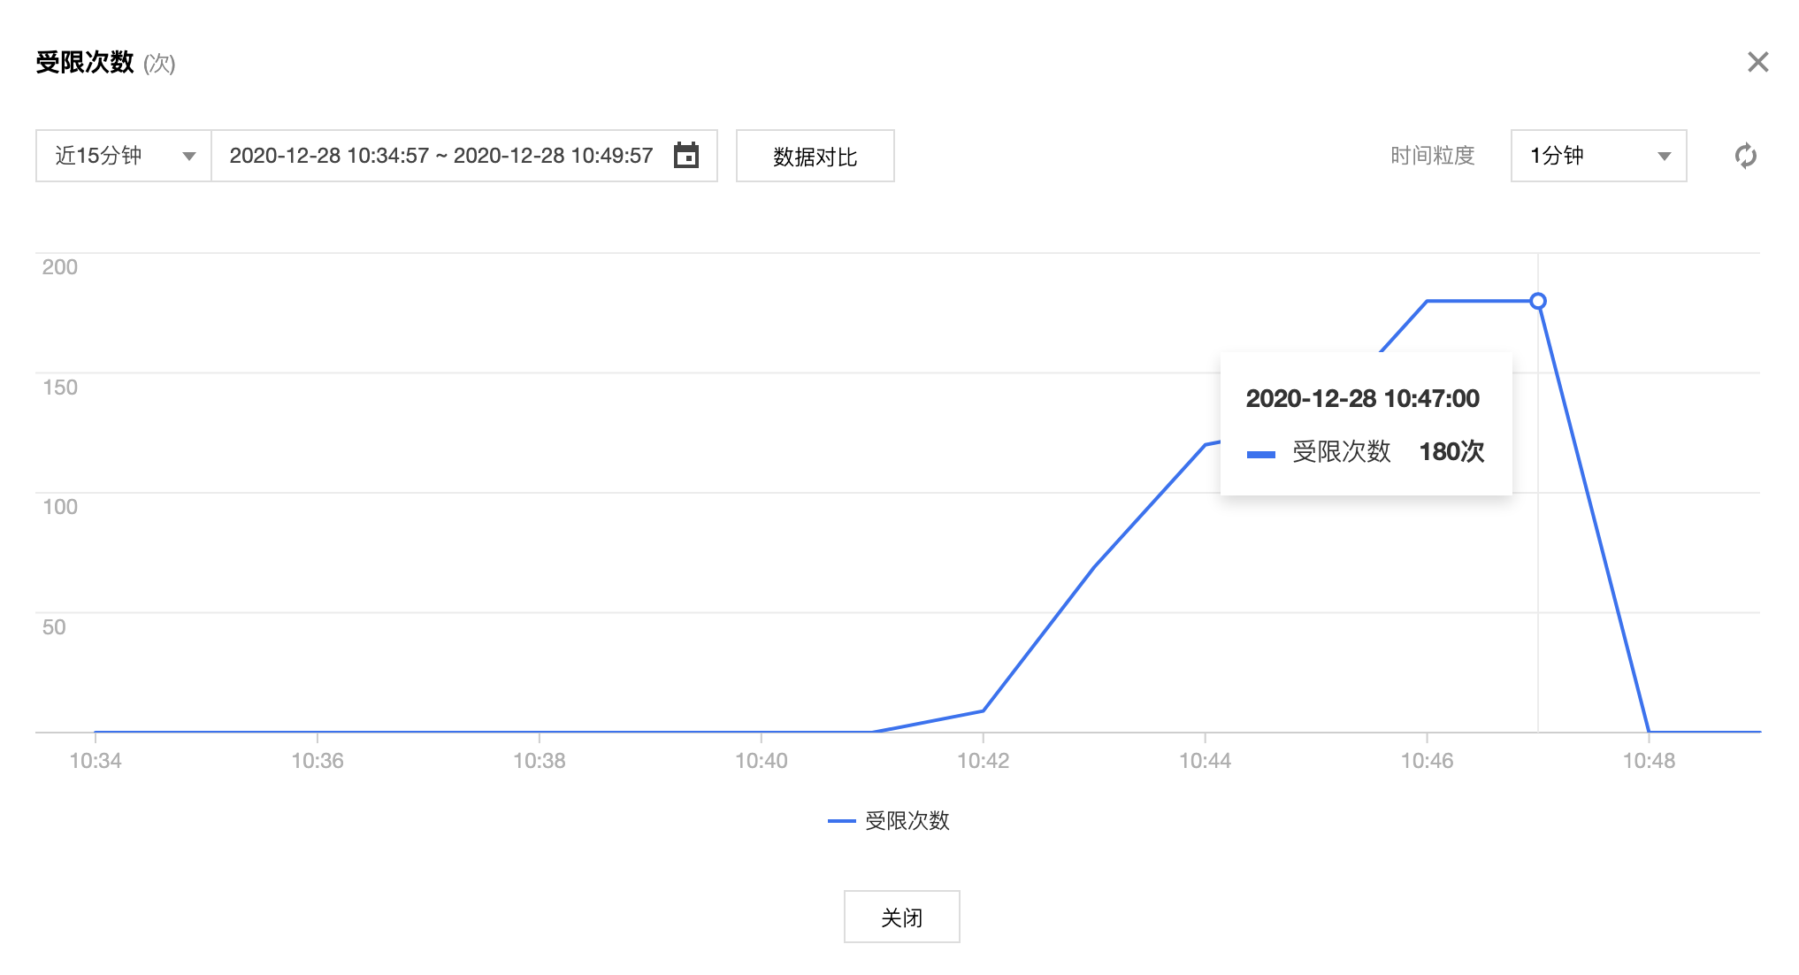This screenshot has width=1799, height=975.
Task: Close the dialog with the X icon
Action: click(x=1757, y=62)
